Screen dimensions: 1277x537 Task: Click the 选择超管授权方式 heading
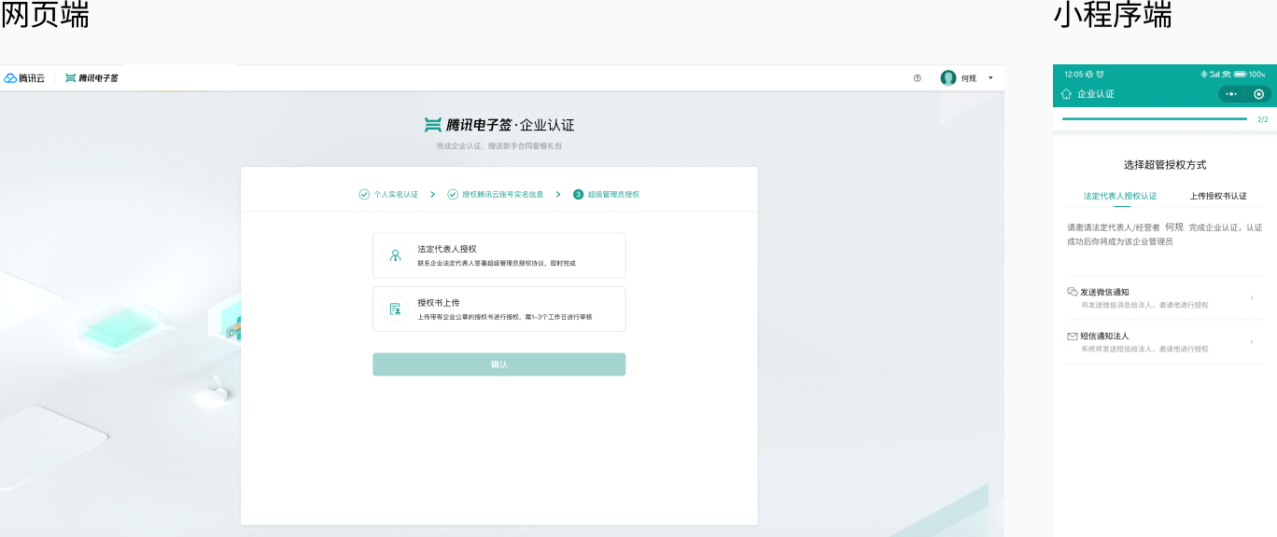pyautogui.click(x=1165, y=165)
